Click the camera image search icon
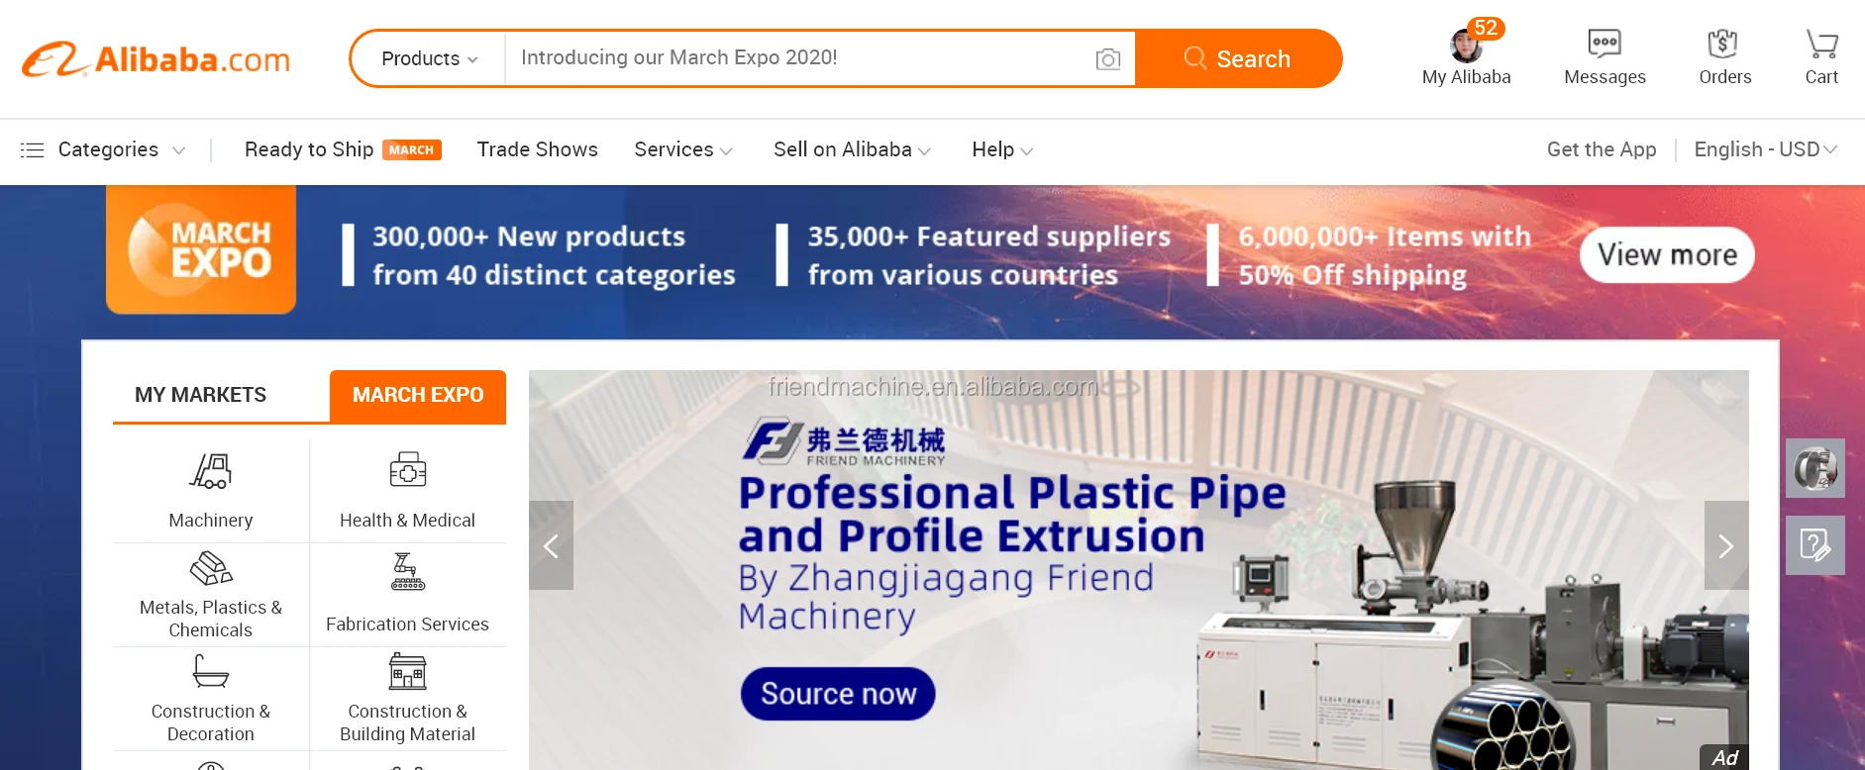The width and height of the screenshot is (1865, 770). coord(1108,59)
